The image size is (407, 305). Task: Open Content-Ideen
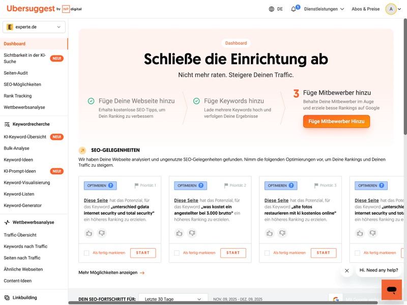pyautogui.click(x=18, y=281)
